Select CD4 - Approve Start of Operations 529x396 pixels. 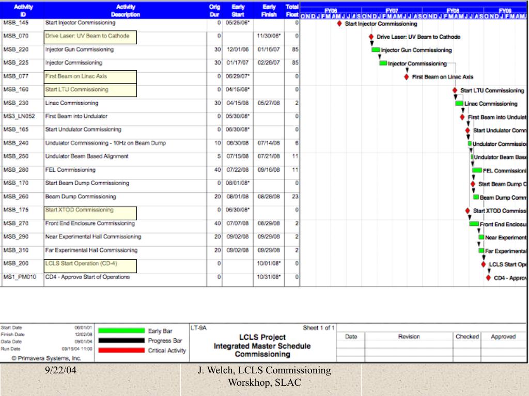tap(87, 277)
